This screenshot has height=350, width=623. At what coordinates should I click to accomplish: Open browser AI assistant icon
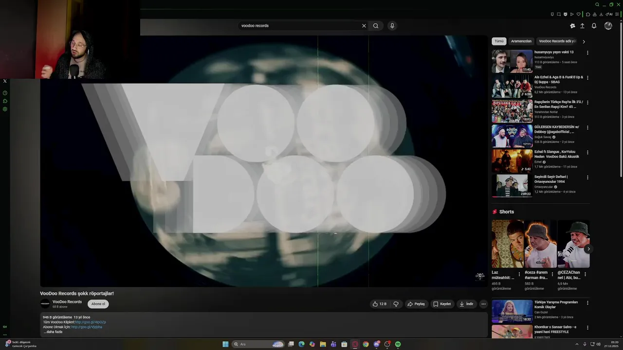609,14
